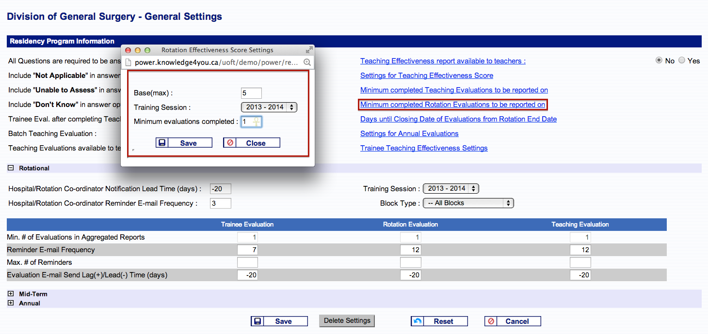Click the popup window fullscreen expand icon
This screenshot has width=708, height=334.
tap(309, 50)
